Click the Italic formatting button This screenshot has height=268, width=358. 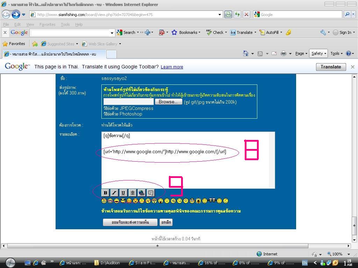pyautogui.click(x=114, y=193)
